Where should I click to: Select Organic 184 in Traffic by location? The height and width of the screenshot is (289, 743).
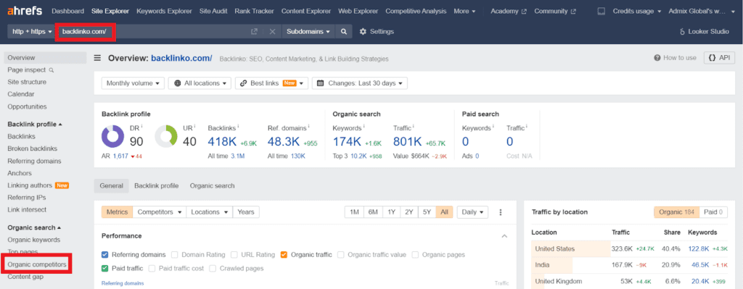pos(676,212)
